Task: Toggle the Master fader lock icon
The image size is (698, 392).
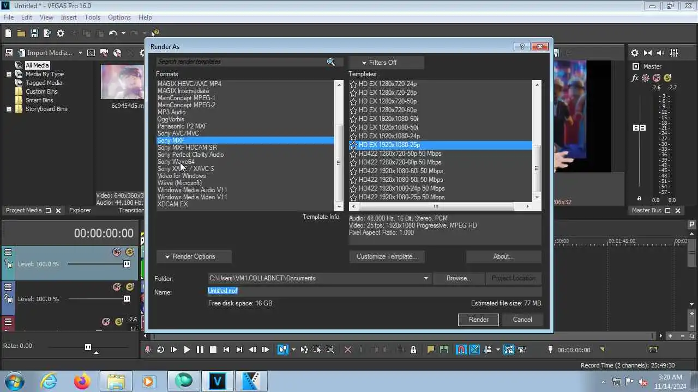Action: point(639,199)
